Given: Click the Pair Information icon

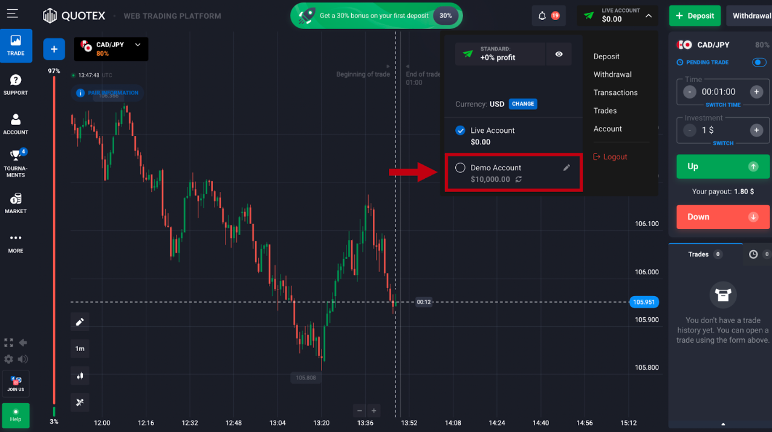Looking at the screenshot, I should pos(80,93).
